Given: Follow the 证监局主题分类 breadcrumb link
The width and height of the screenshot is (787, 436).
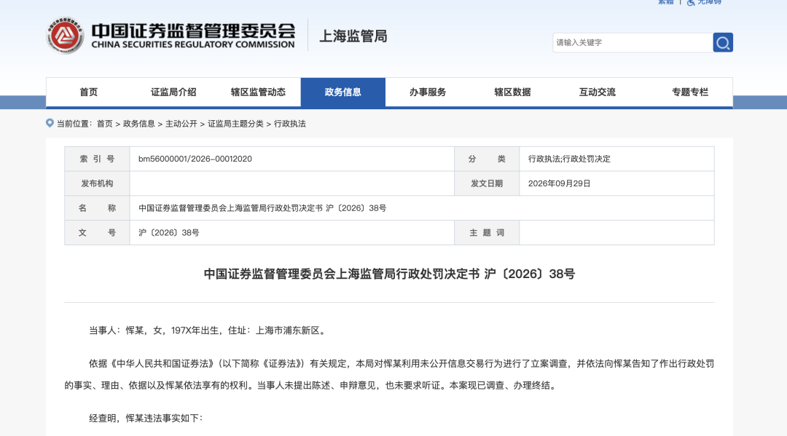Looking at the screenshot, I should click(x=235, y=124).
